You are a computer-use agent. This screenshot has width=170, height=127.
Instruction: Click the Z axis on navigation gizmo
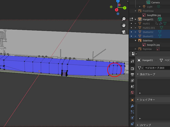(x=118, y=1)
